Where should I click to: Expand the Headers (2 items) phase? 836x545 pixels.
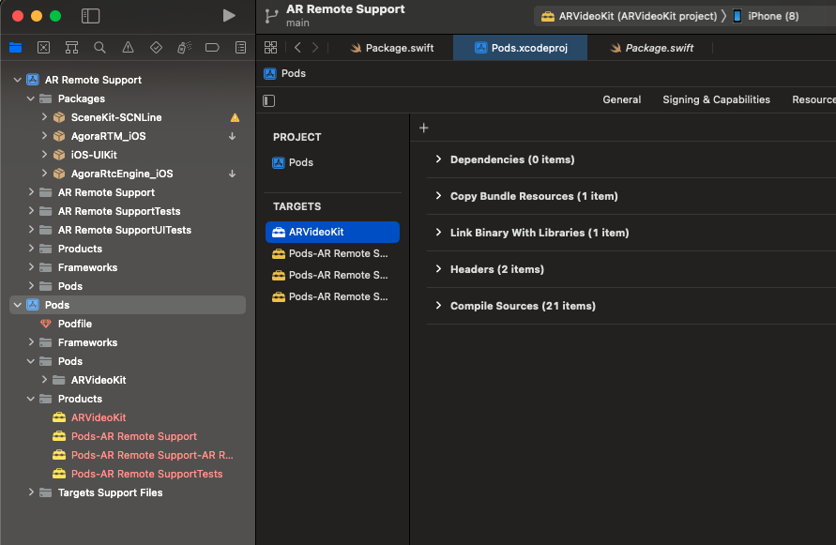coord(438,269)
